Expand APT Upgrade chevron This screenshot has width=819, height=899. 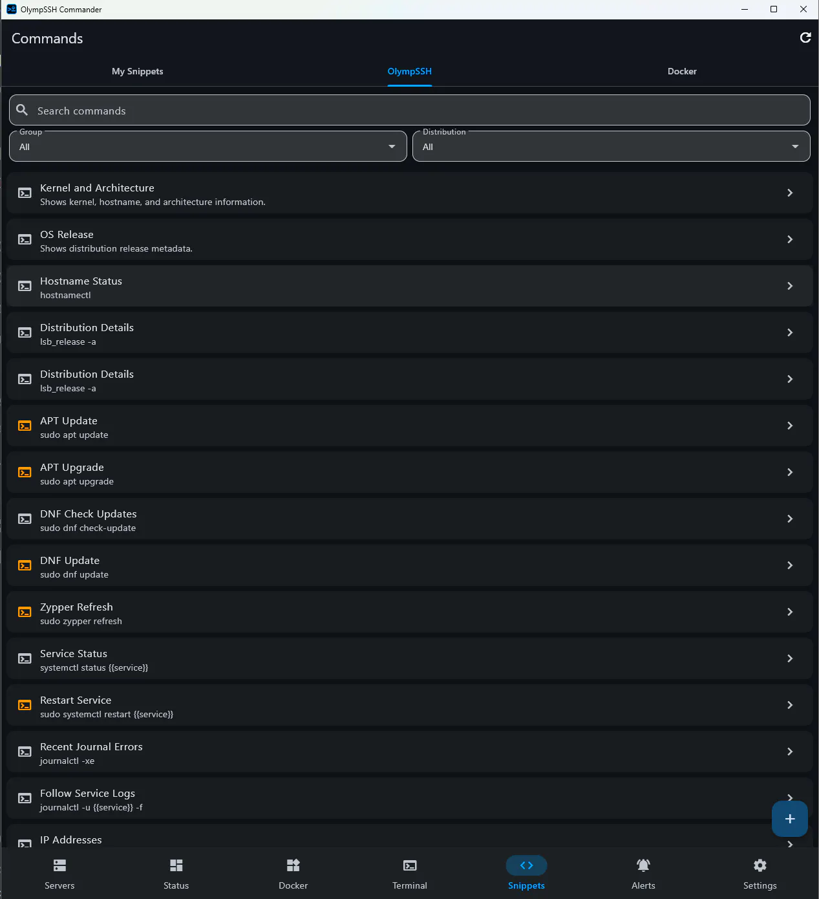click(790, 472)
